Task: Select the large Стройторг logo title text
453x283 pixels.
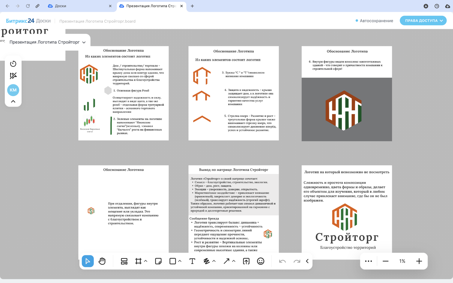Action: [347, 237]
